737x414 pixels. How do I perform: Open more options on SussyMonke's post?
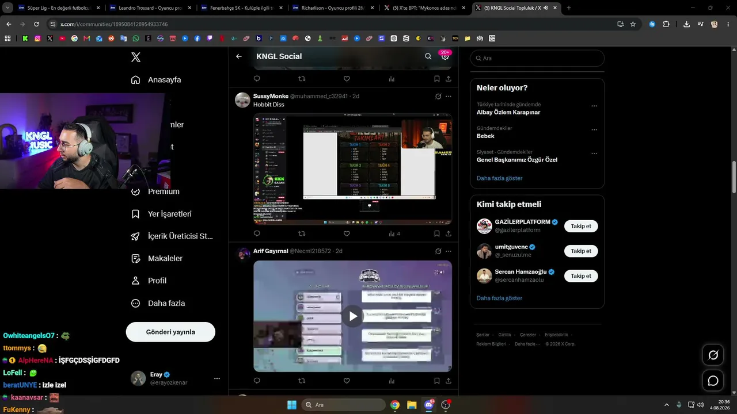[x=449, y=97]
